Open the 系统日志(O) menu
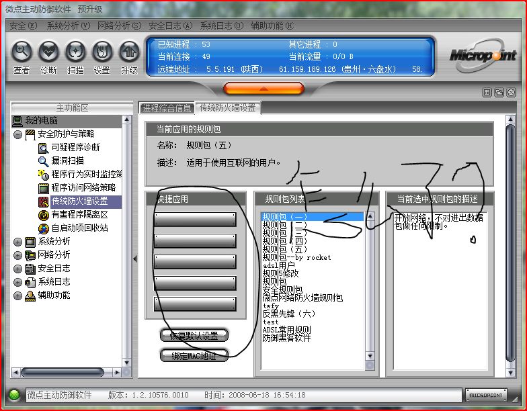527x411 pixels. click(222, 26)
